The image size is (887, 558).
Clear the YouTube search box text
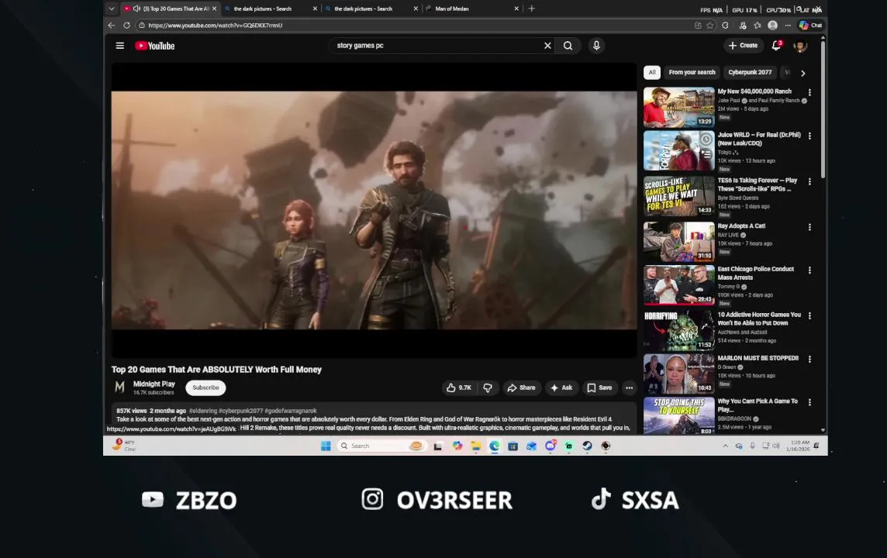coord(547,46)
